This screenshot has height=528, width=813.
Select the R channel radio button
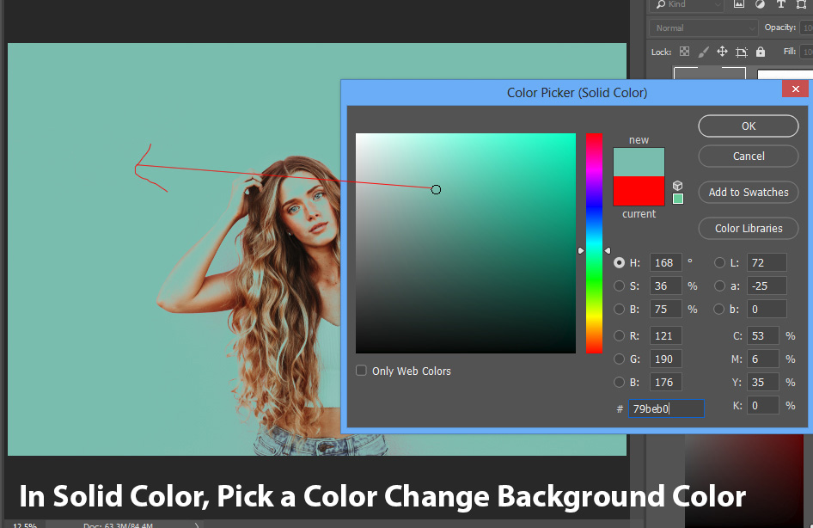coord(619,335)
